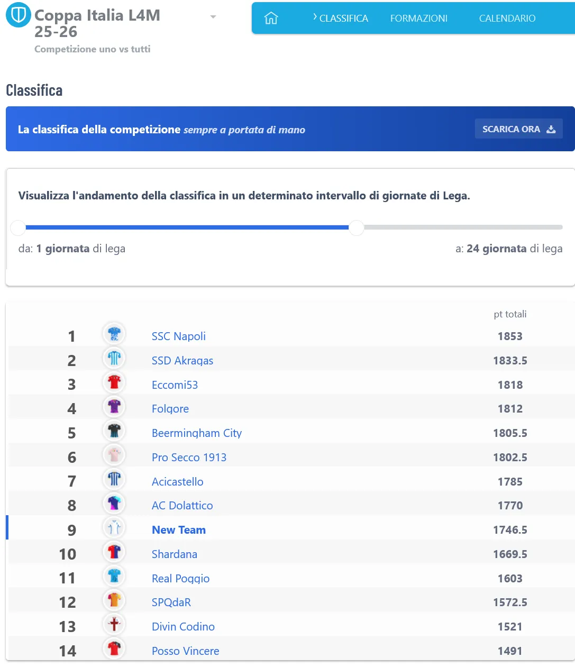Click the home icon in navigation bar
This screenshot has height=667, width=575.
(271, 19)
